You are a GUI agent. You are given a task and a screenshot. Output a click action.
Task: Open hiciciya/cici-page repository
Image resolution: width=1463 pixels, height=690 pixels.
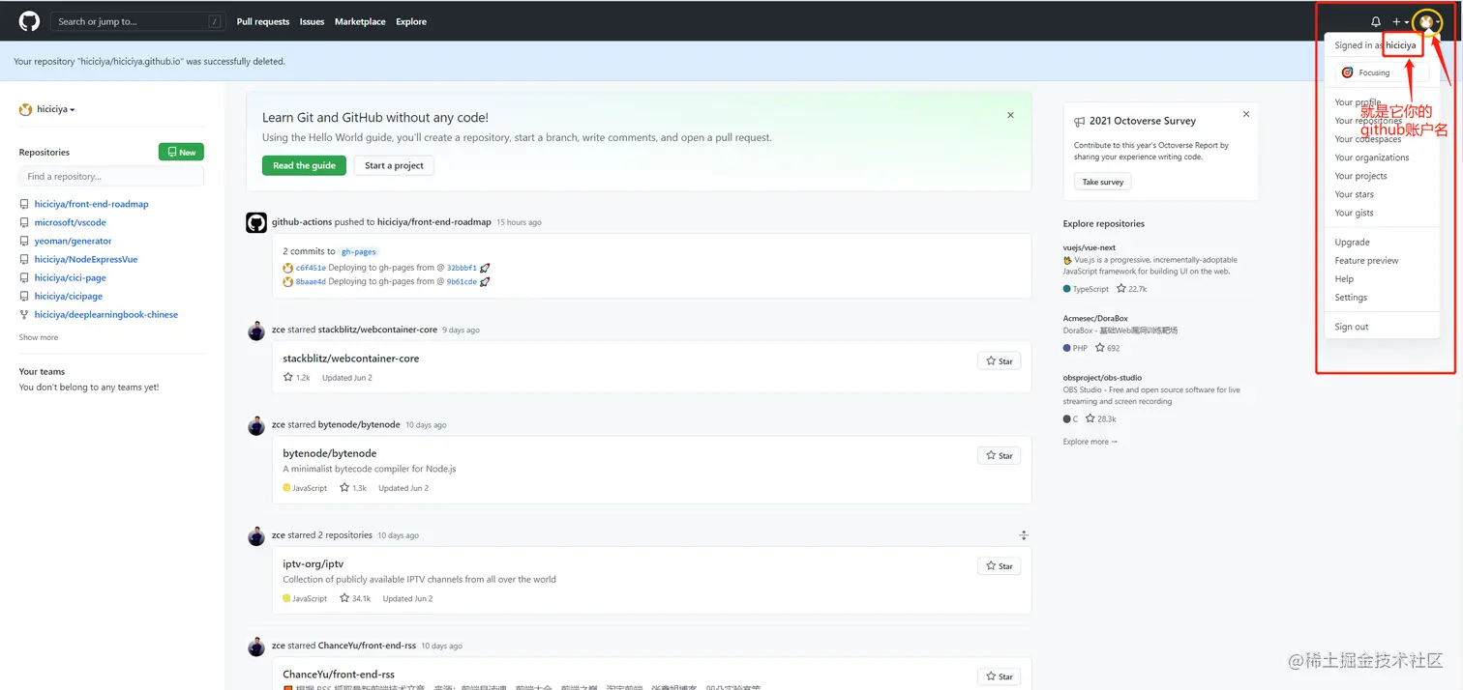tap(71, 277)
